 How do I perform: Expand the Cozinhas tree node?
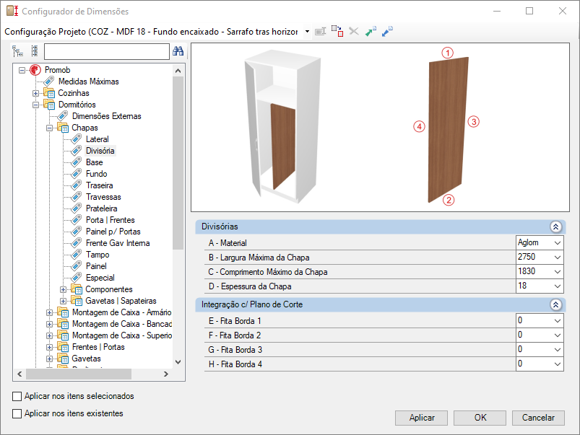point(35,93)
